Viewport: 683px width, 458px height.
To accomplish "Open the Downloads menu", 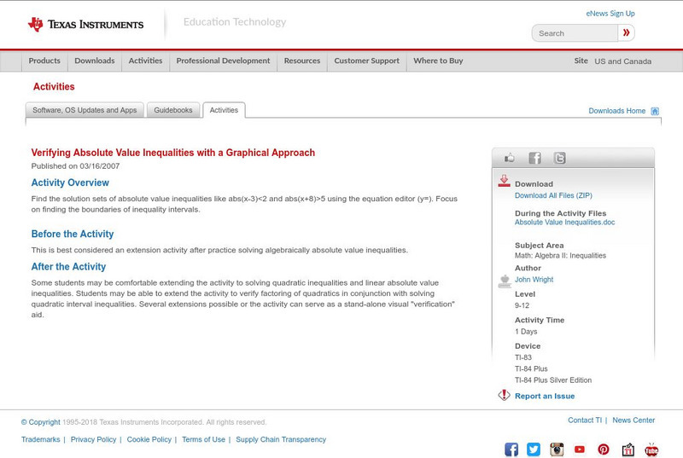I will 95,61.
